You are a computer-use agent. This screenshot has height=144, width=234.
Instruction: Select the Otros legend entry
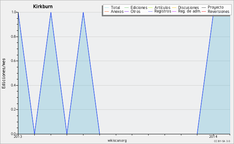(x=135, y=11)
